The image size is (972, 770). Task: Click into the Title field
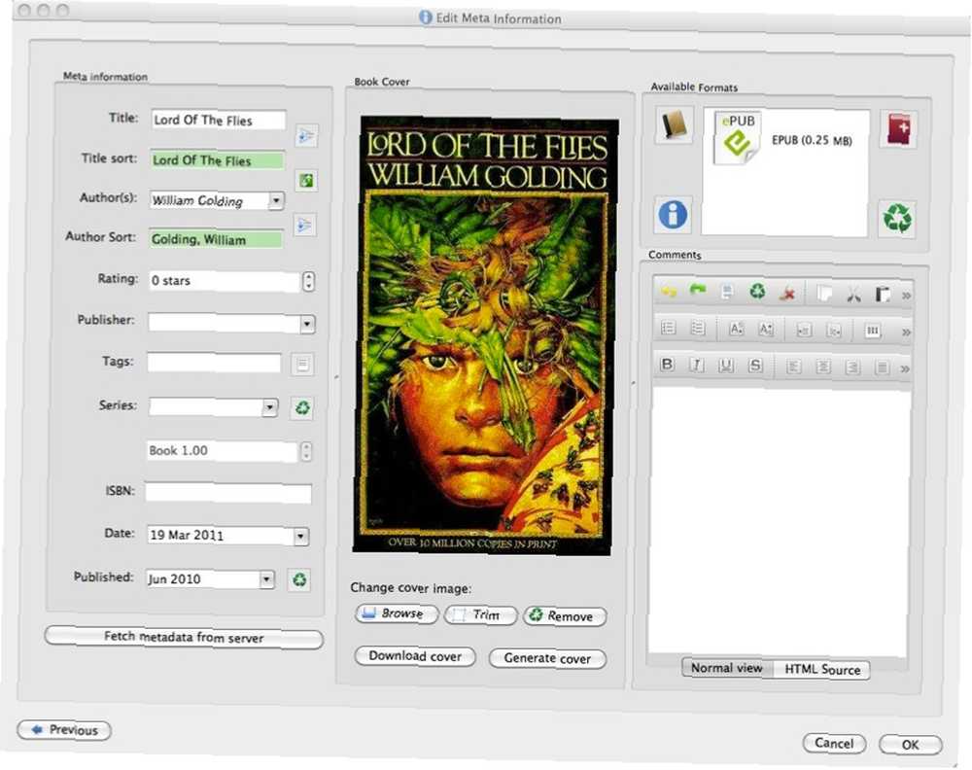(219, 120)
